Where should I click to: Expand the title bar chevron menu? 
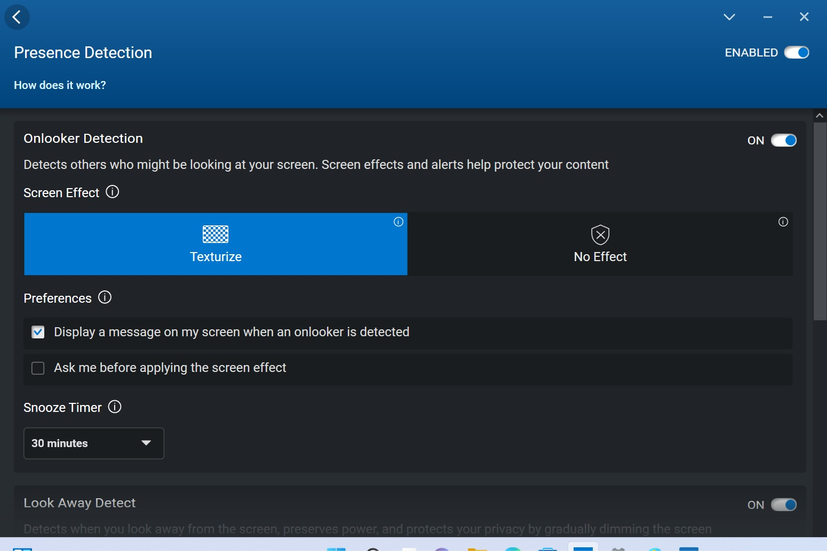(x=729, y=17)
